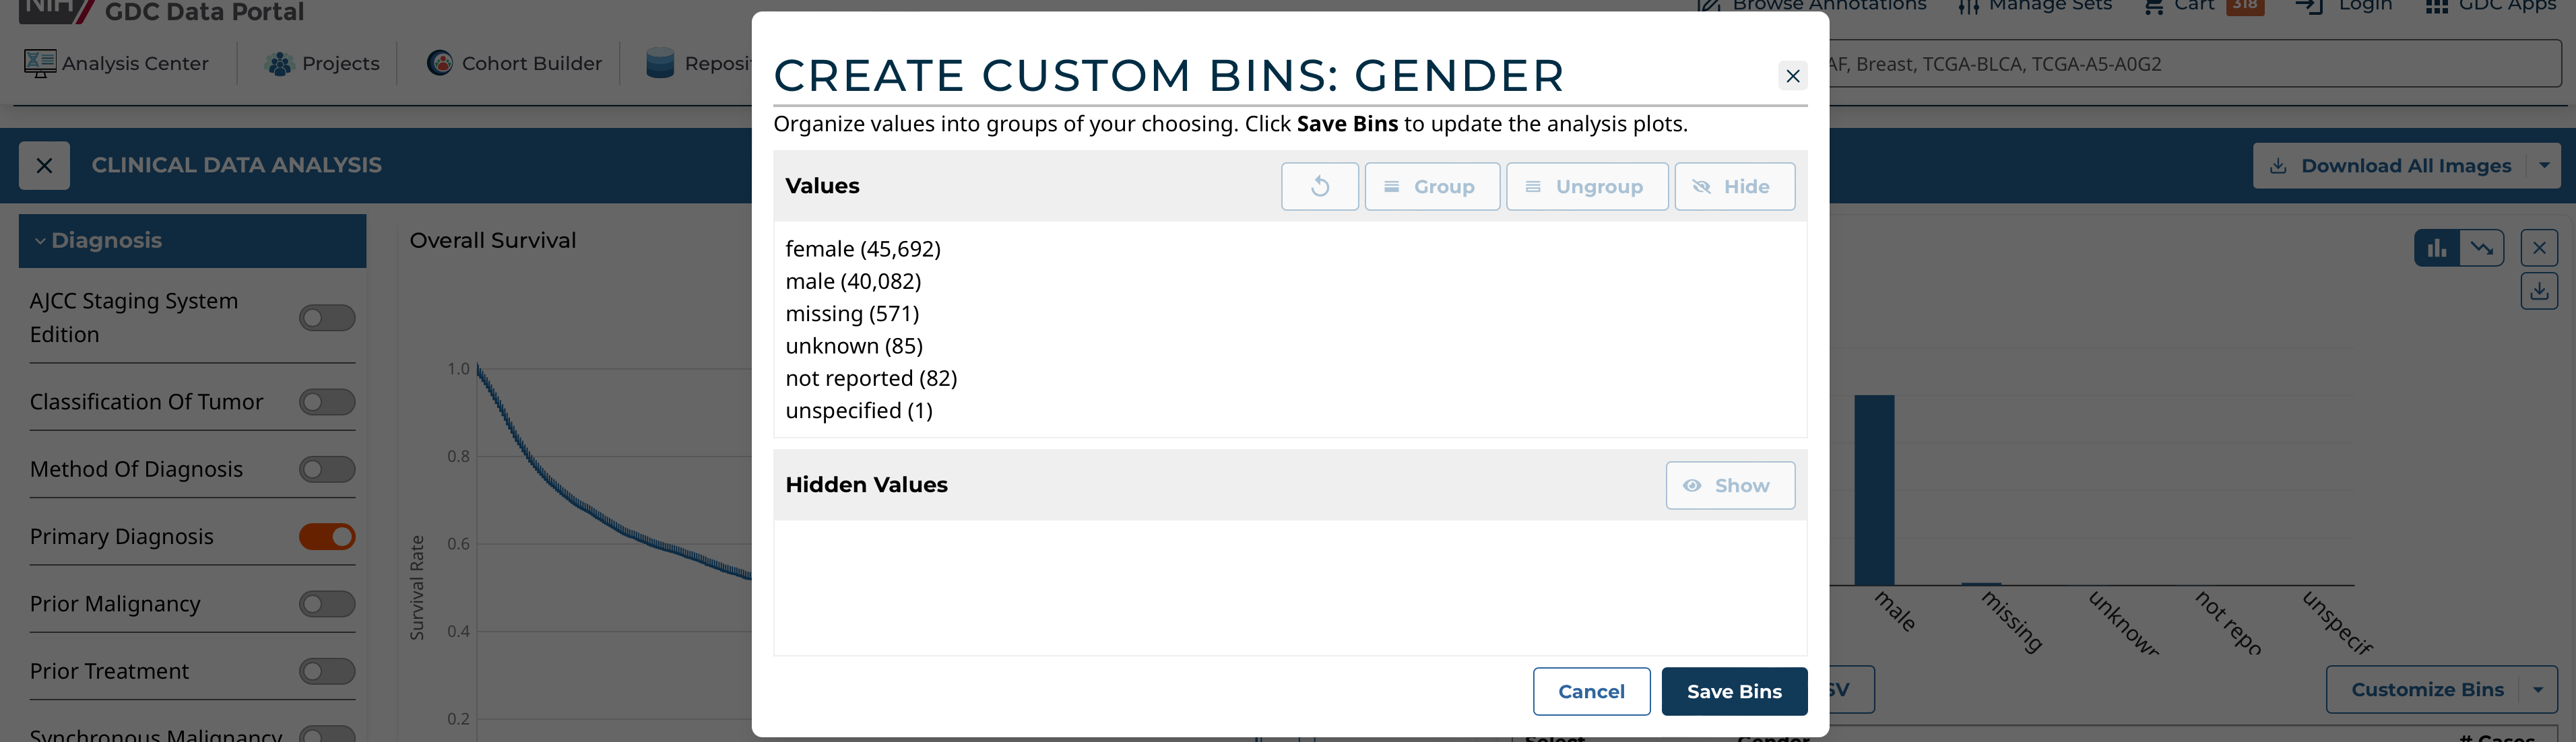Click the bar chart view icon
Image resolution: width=2576 pixels, height=742 pixels.
(x=2436, y=248)
